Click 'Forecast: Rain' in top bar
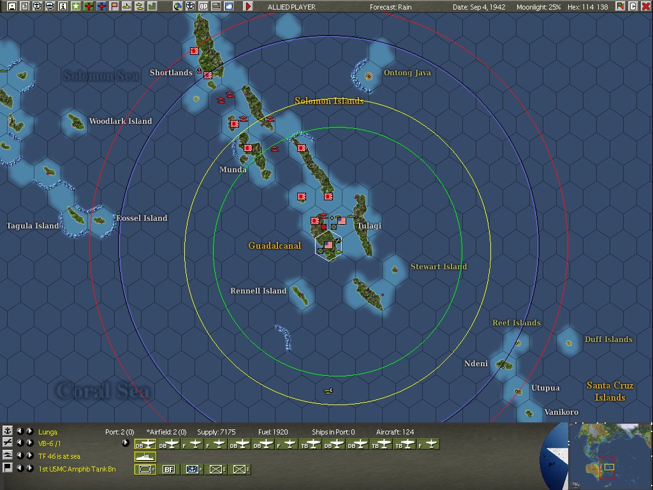 (391, 7)
